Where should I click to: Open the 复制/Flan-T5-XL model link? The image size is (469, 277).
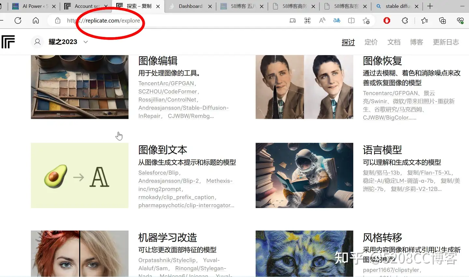point(429,173)
